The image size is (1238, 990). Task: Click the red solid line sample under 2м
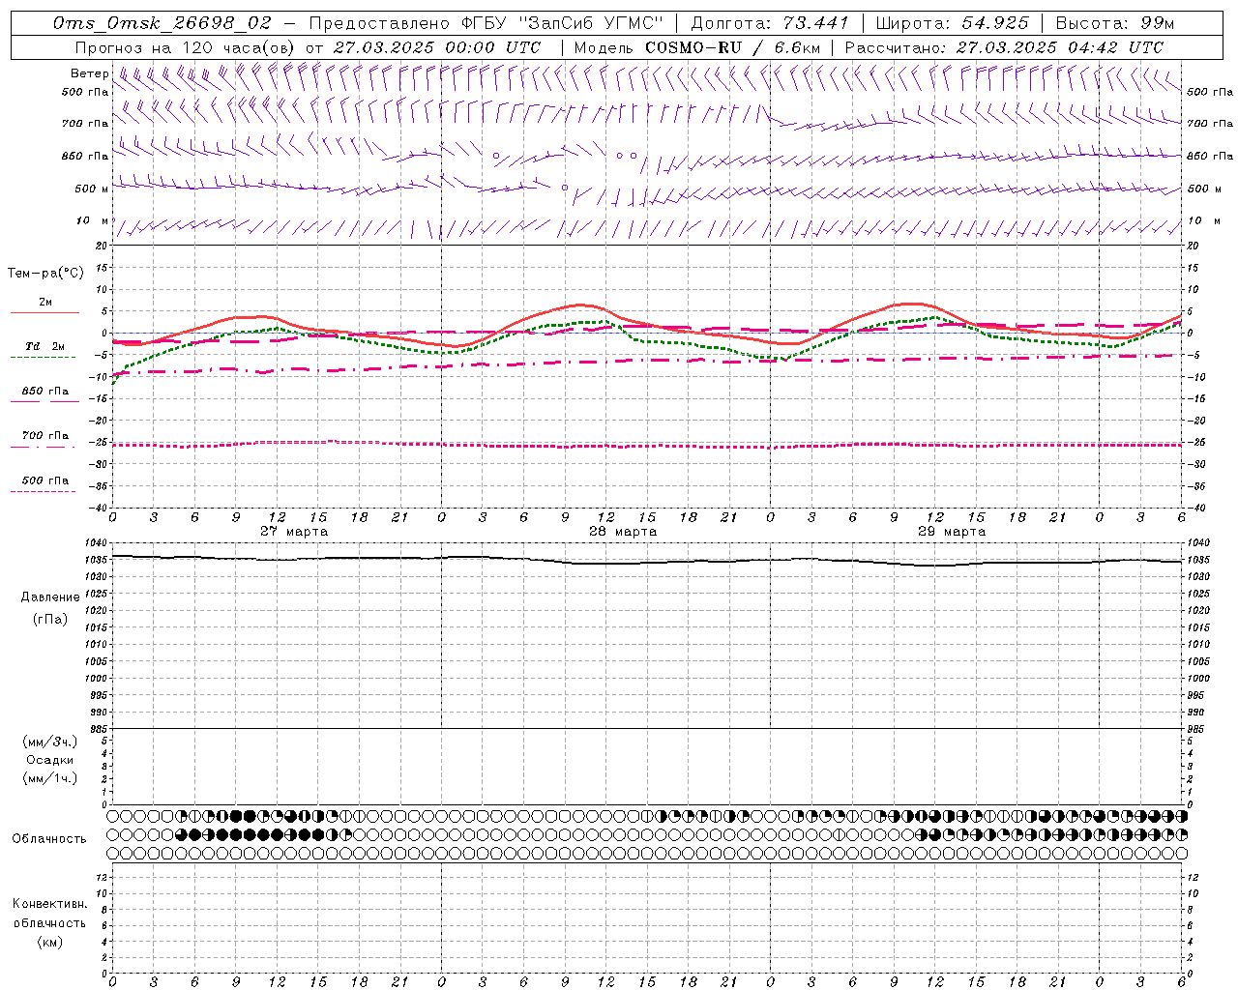[44, 312]
